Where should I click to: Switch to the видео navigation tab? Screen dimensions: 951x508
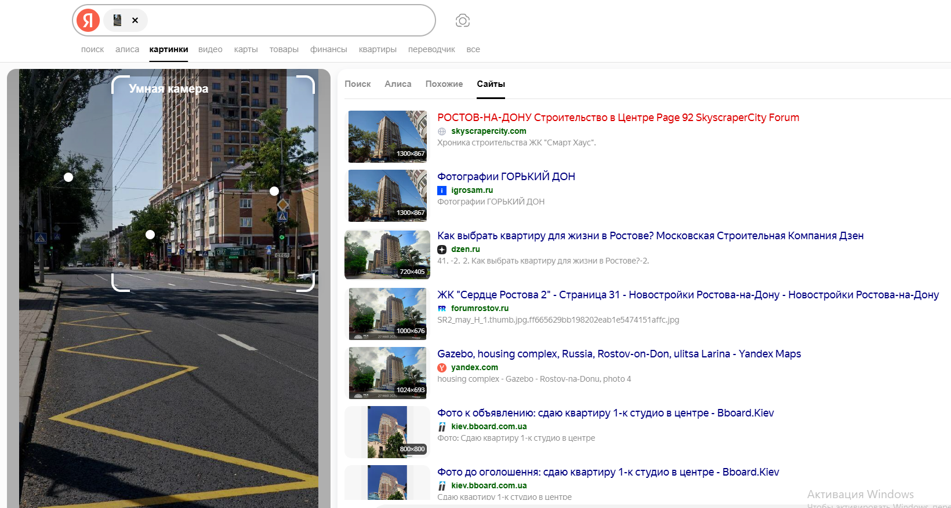point(210,49)
